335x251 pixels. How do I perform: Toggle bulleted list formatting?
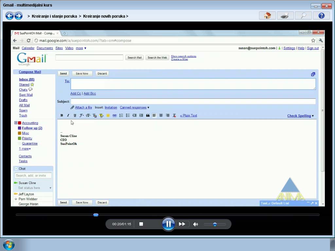128,115
